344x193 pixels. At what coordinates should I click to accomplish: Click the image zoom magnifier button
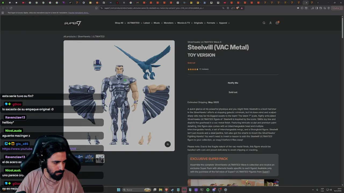coord(168,144)
